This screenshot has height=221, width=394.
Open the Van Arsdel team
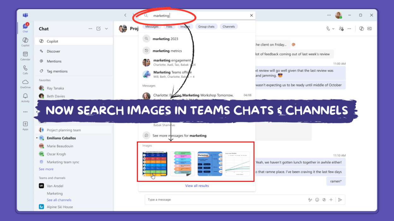74,186
